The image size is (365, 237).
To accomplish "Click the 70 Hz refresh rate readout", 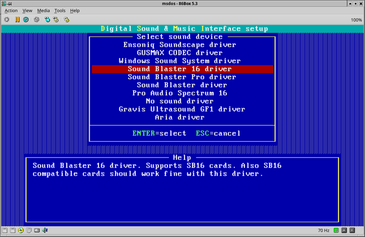I will point(323,231).
